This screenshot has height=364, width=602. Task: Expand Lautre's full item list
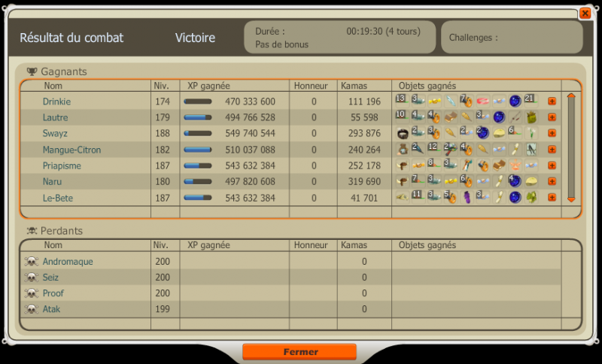[552, 117]
